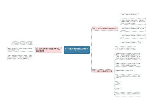153x110 pixels.
Task: Click the 《中华人民共和国证券法》第四十七条 node
Action: pos(22,43)
